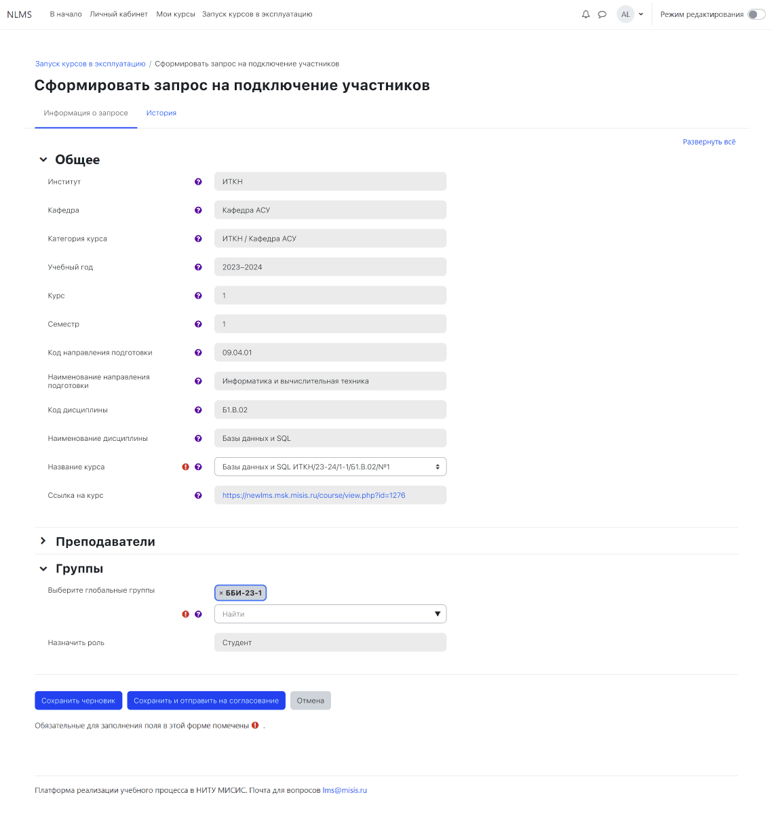Click the help icon next to Кафедра
772x816 pixels.
coord(198,210)
